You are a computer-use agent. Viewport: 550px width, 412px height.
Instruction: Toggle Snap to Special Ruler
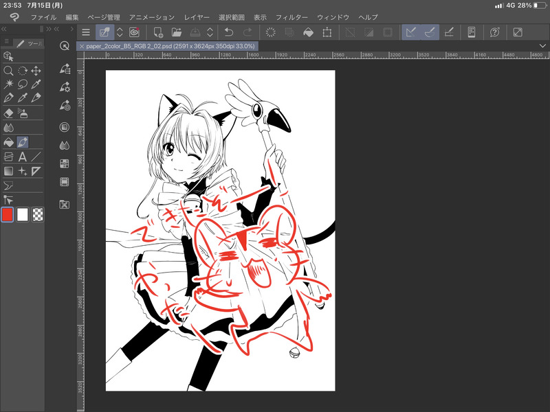pyautogui.click(x=430, y=32)
